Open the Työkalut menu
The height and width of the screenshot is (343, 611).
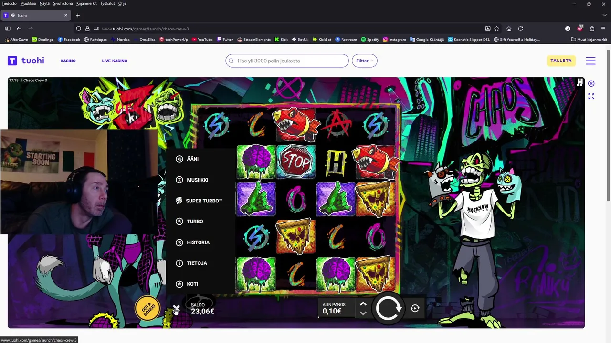click(x=108, y=3)
